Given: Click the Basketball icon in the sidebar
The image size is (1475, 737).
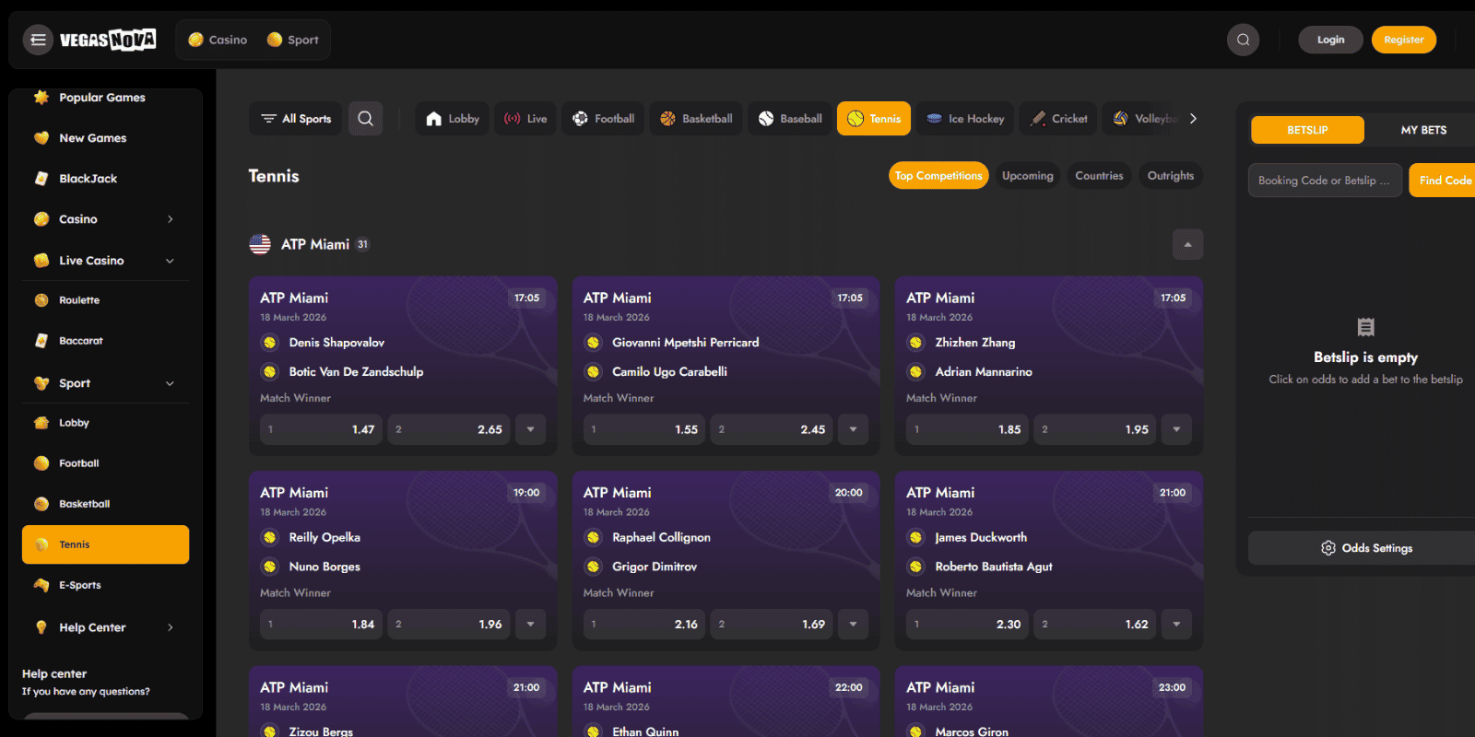Looking at the screenshot, I should pyautogui.click(x=41, y=504).
